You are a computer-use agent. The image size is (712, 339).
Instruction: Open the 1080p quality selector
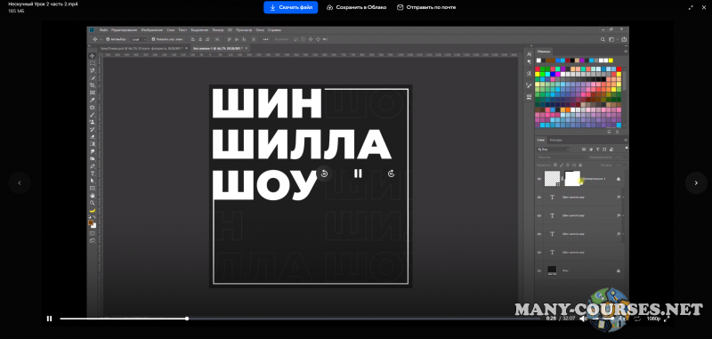click(653, 319)
